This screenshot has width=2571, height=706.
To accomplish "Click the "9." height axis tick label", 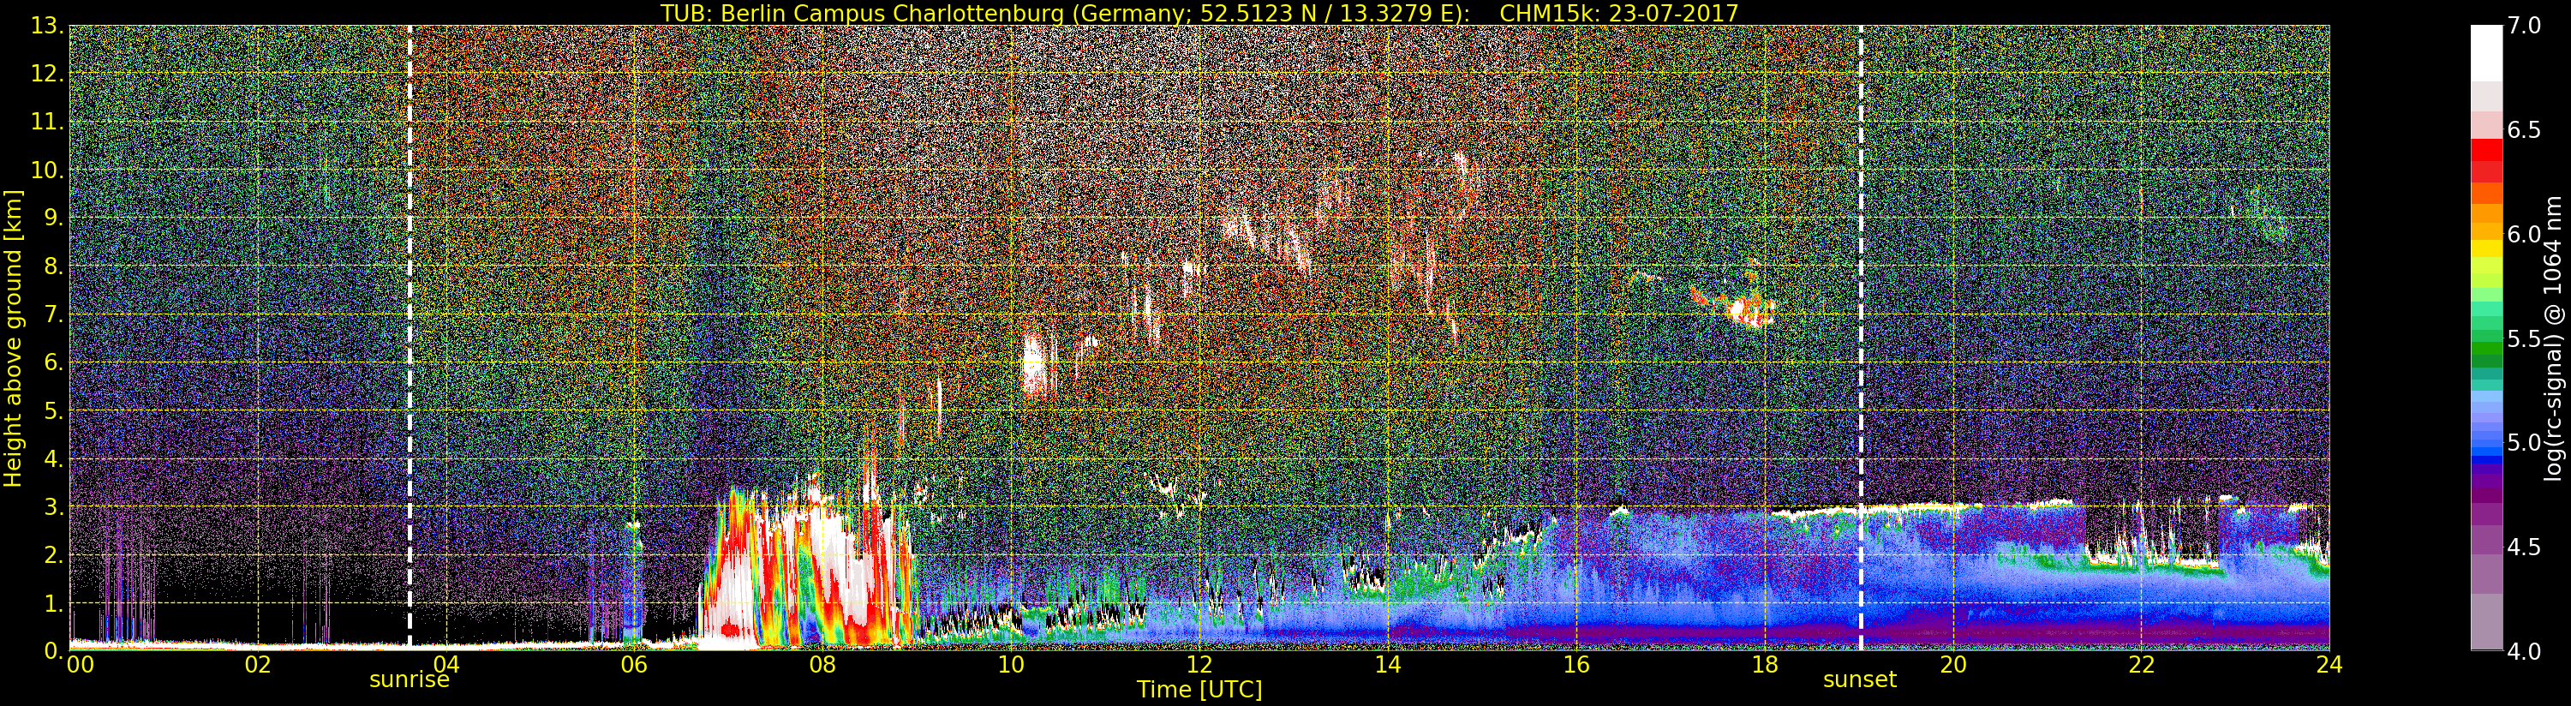I will pos(54,218).
